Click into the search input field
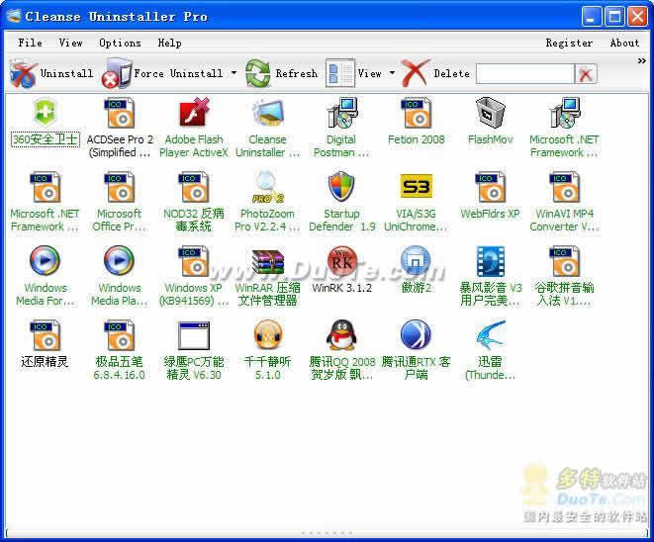Viewport: 654px width, 542px height. [525, 74]
